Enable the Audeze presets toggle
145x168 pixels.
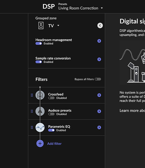point(51,114)
